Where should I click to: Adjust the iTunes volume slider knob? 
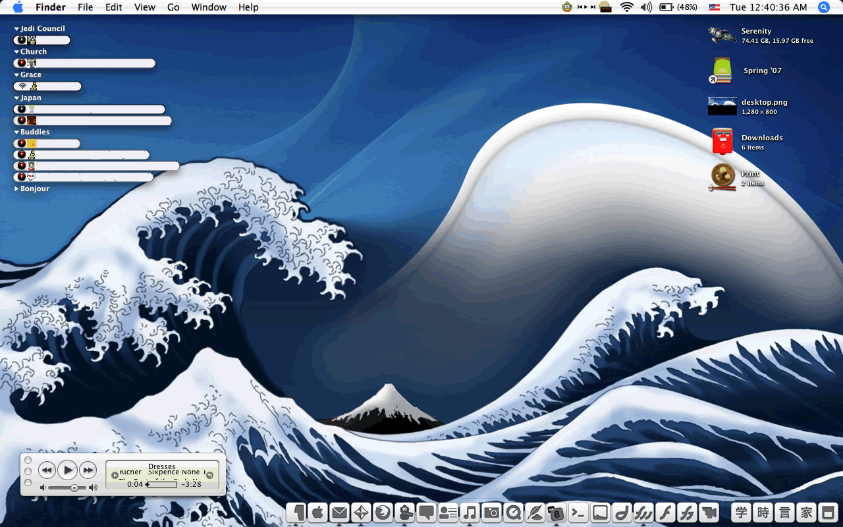74,488
